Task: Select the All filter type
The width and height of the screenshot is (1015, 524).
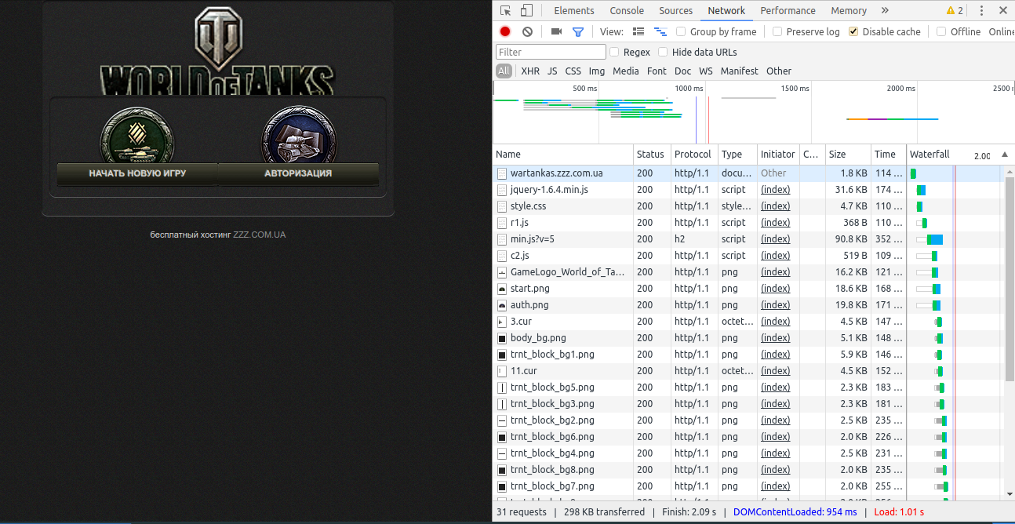Action: pos(504,71)
